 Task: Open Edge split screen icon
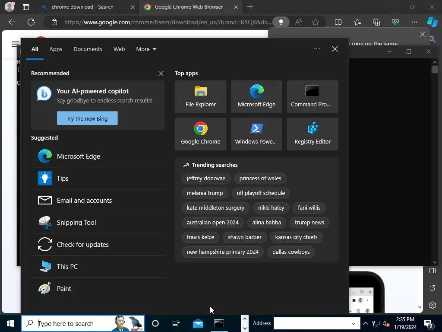coord(338,22)
